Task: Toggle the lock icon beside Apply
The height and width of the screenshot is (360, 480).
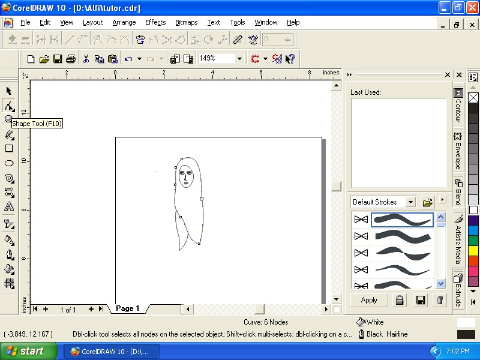Action: point(400,300)
